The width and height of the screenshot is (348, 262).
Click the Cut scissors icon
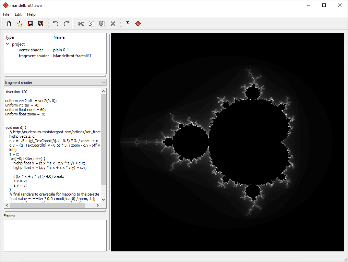coord(81,24)
